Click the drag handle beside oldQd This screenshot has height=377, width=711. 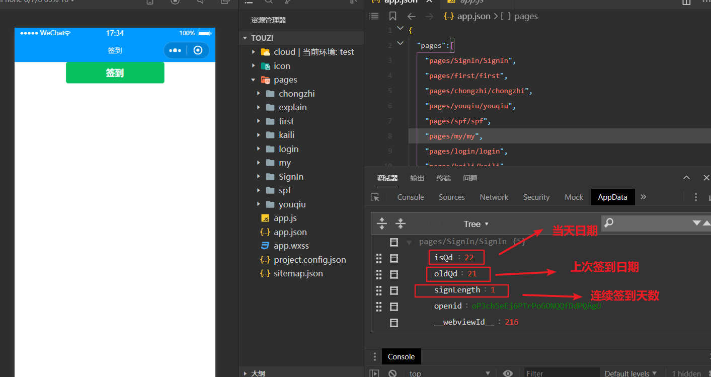click(x=379, y=274)
